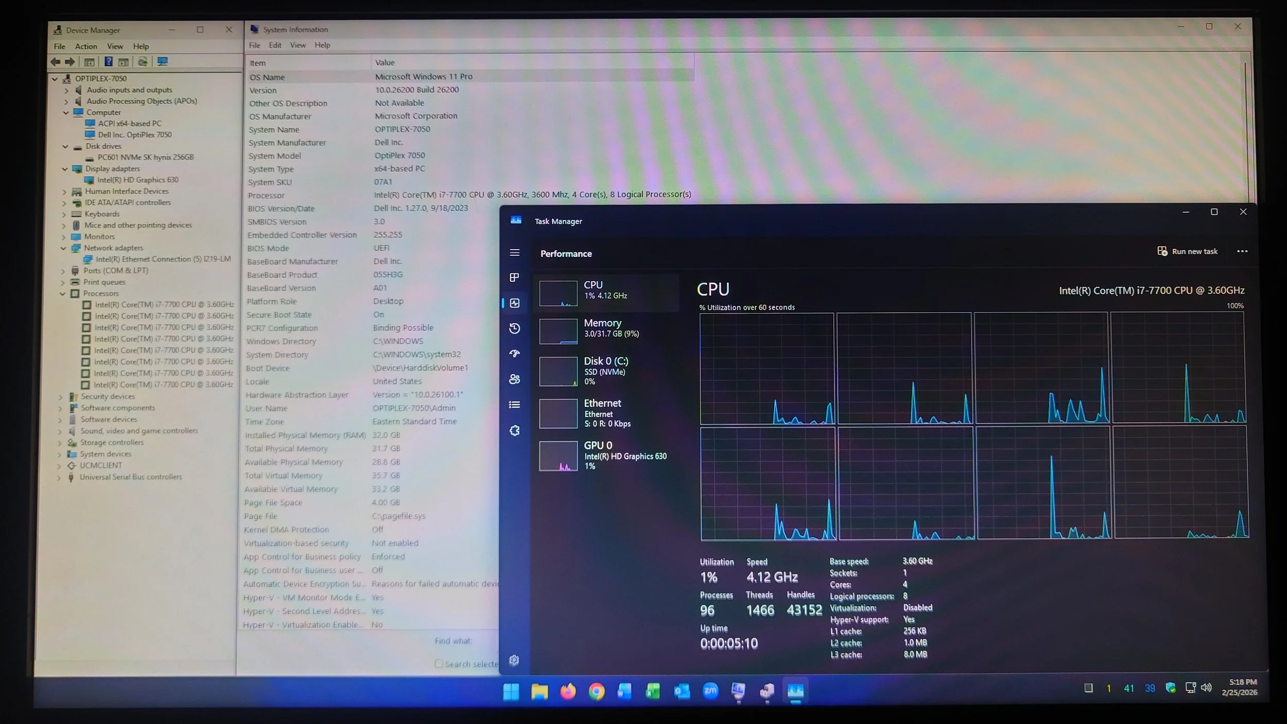Collapse the Network adapters node
Viewport: 1287px width, 724px height.
point(64,248)
